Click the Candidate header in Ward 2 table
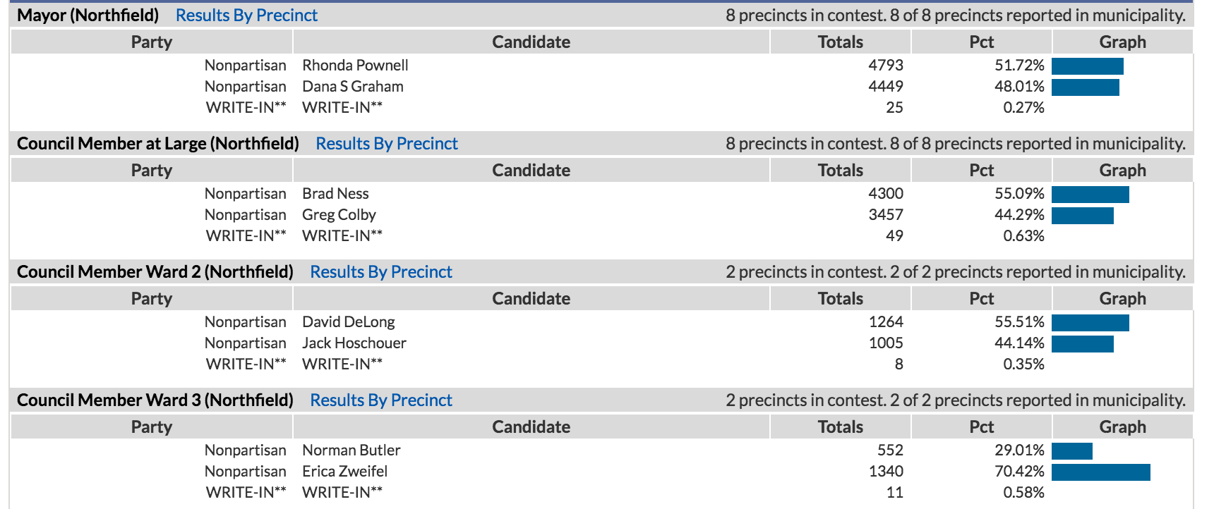The image size is (1214, 509). point(531,298)
